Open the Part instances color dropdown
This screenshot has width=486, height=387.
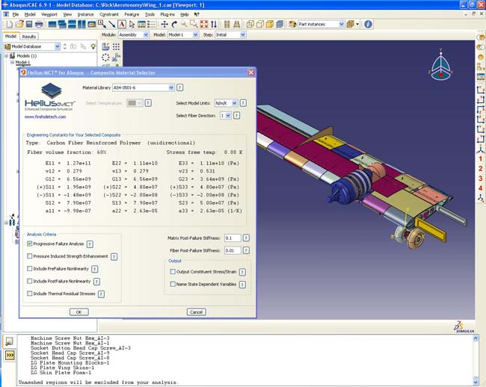click(341, 24)
